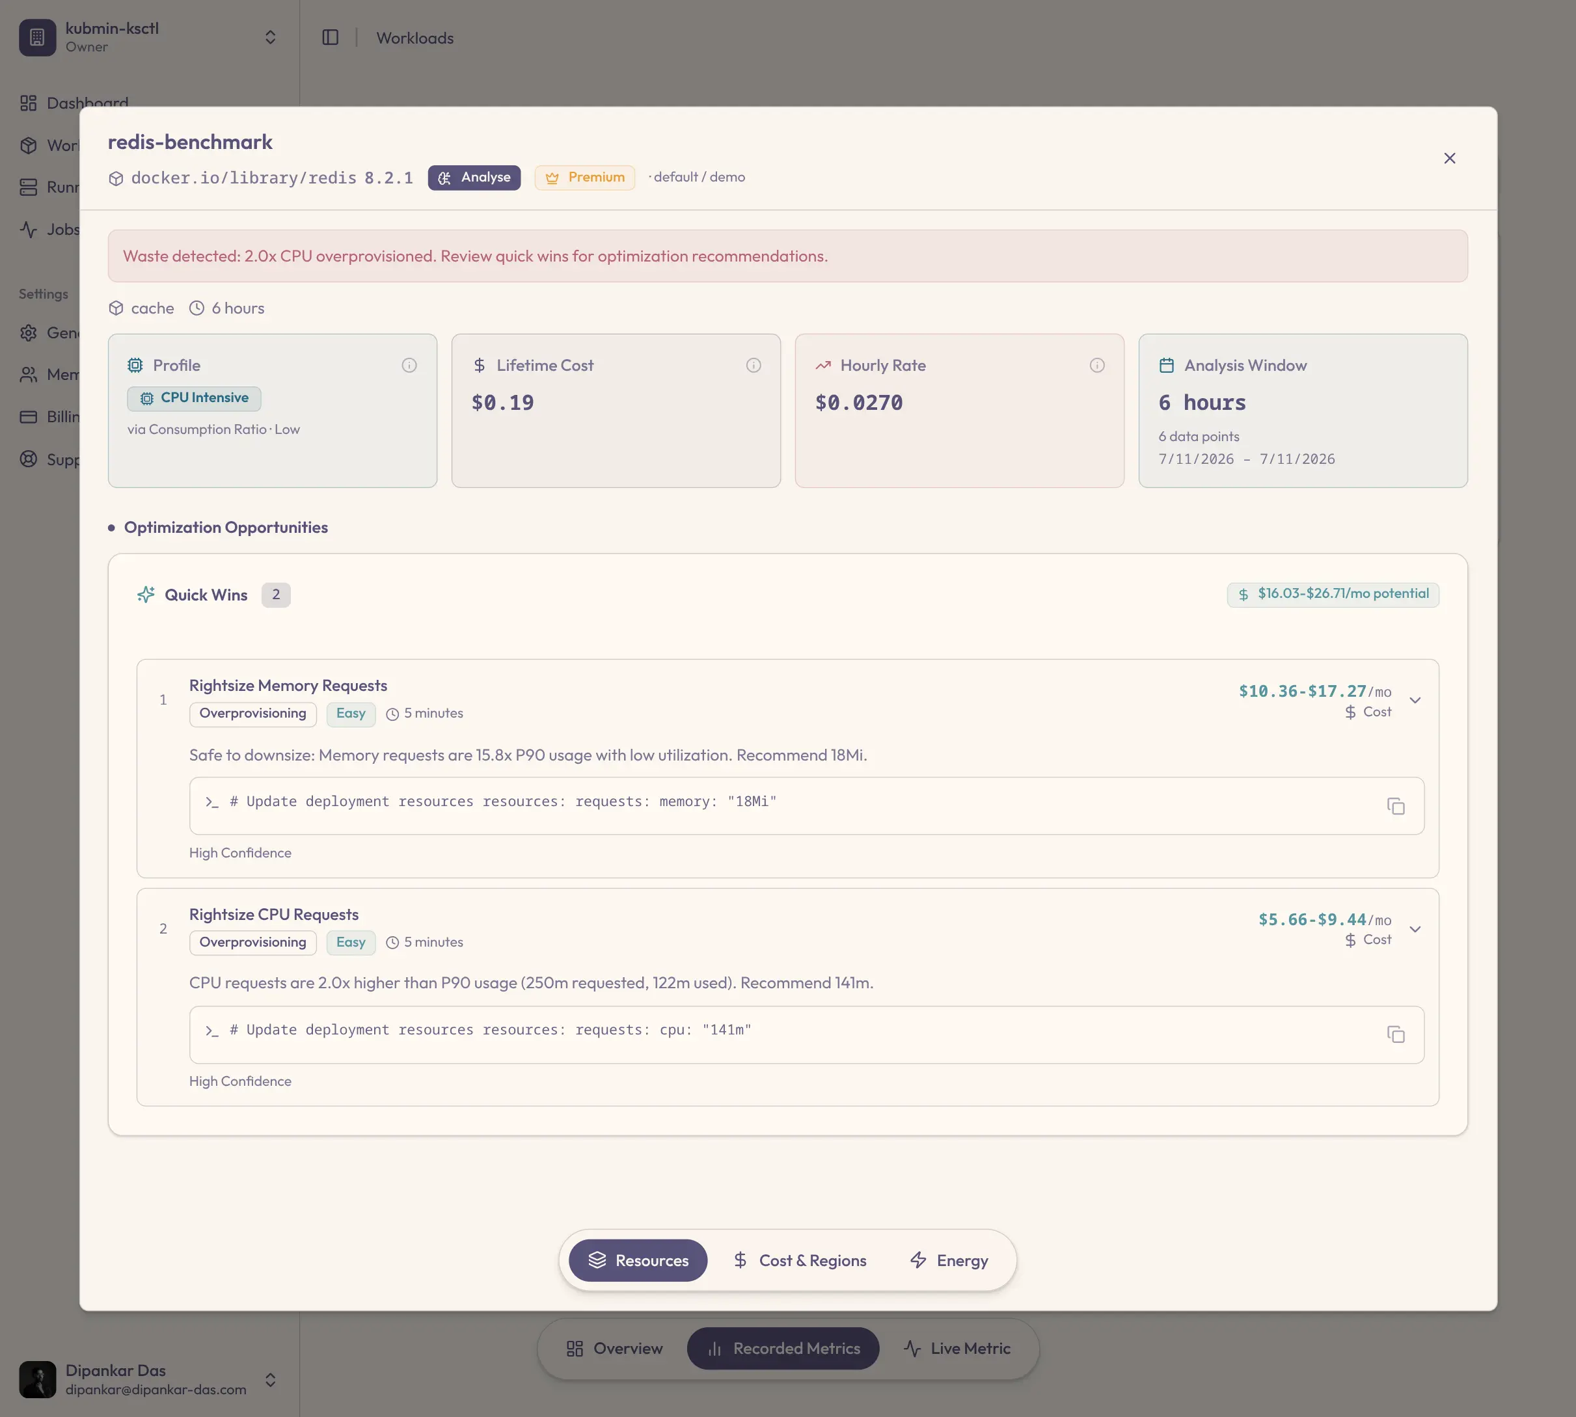Click the Quick Wins sparkle icon
Image resolution: width=1576 pixels, height=1417 pixels.
146,595
